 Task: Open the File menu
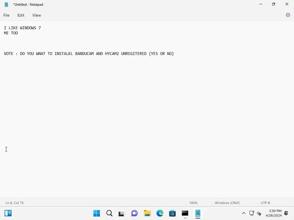(6, 15)
